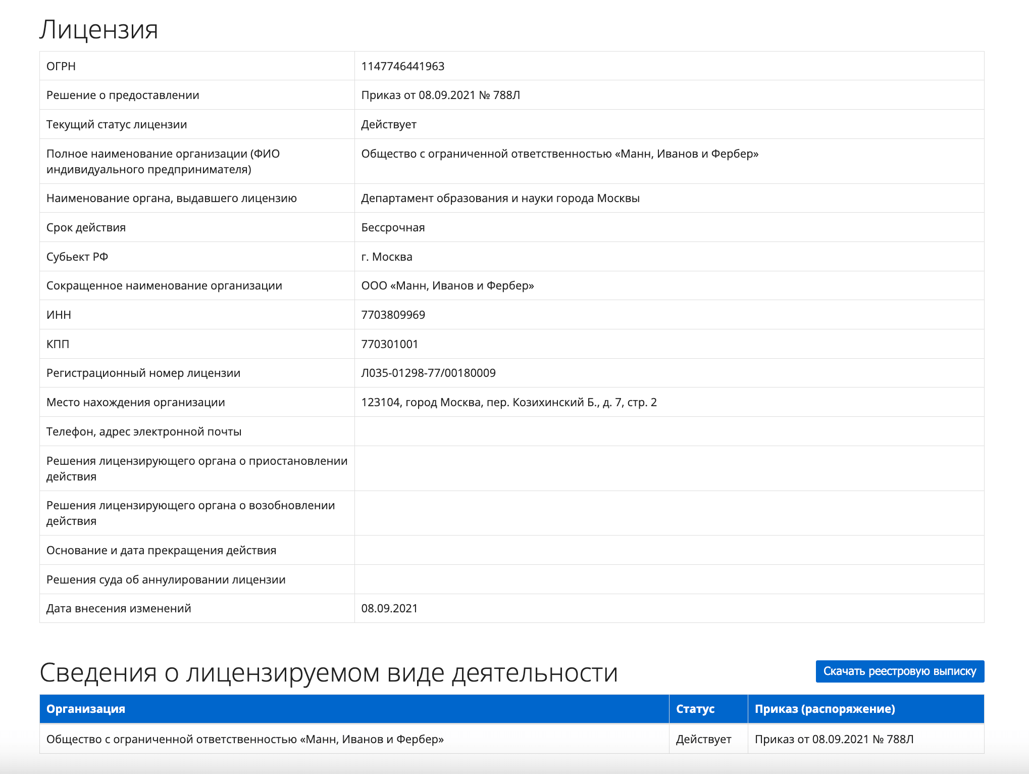Click the 'Скачать реестровую выписку' button
The width and height of the screenshot is (1029, 774).
click(x=900, y=671)
